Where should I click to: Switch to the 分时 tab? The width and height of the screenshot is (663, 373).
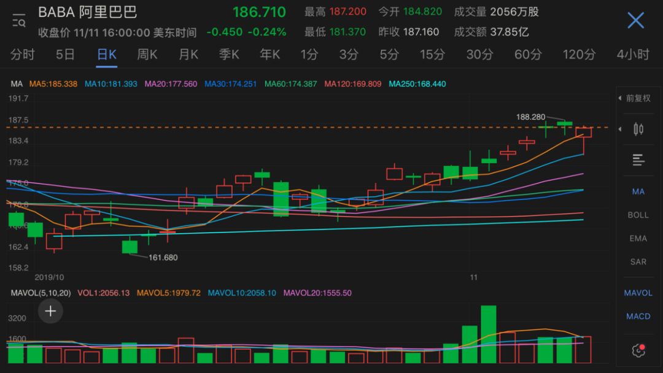click(23, 55)
